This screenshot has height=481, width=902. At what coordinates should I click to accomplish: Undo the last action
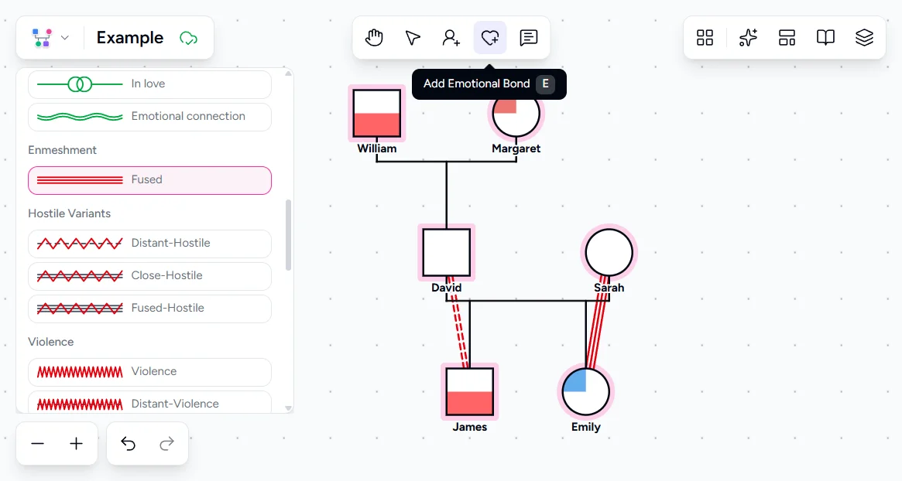[128, 444]
